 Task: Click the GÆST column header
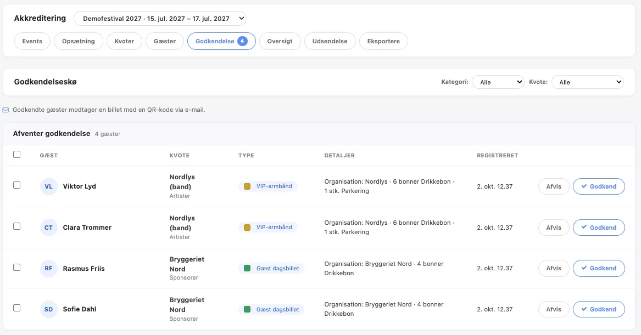coord(49,156)
